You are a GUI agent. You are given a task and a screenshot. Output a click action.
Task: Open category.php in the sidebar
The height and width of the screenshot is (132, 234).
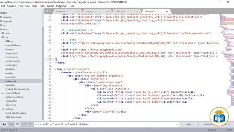pyautogui.click(x=12, y=53)
